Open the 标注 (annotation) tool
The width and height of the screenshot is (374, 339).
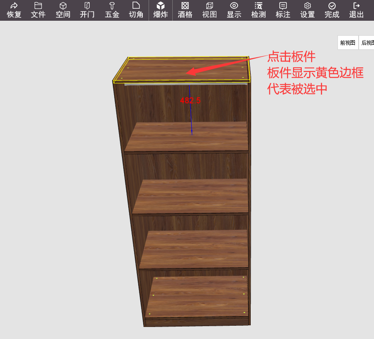pos(283,10)
